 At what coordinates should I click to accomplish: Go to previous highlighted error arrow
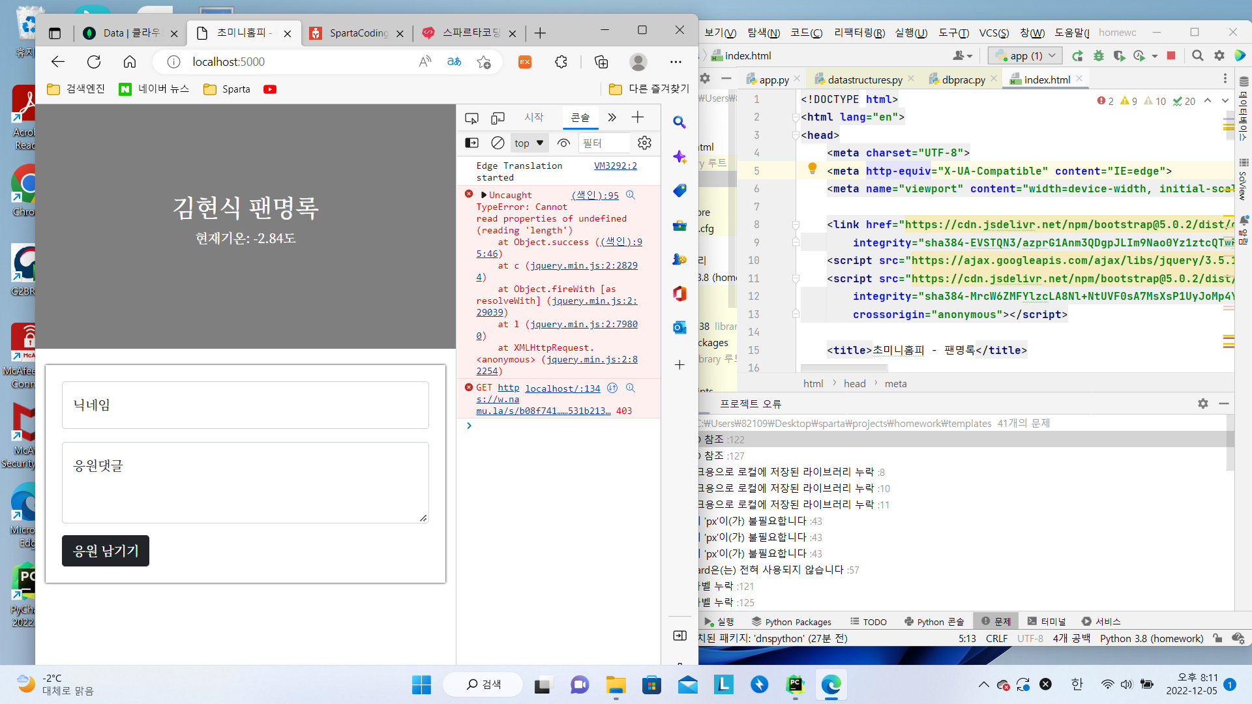click(x=1208, y=100)
